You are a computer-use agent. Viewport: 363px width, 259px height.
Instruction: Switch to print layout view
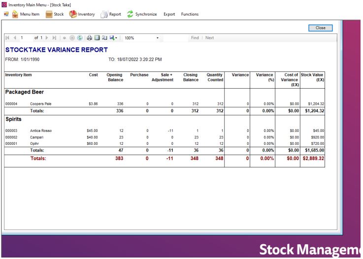(97, 38)
